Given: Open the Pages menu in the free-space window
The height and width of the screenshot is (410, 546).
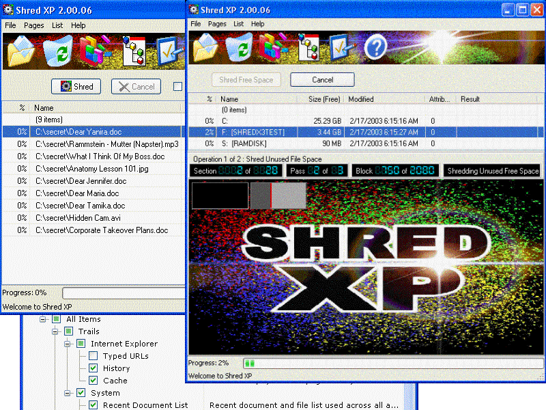Looking at the screenshot, I should pyautogui.click(x=217, y=24).
